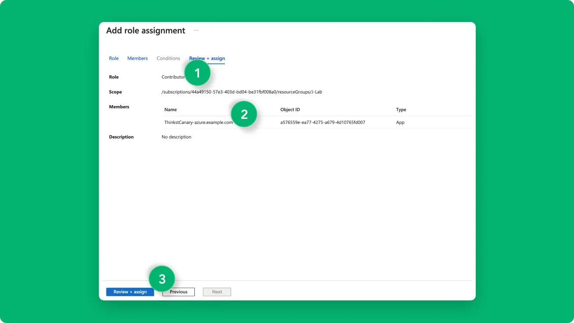Click the Name column header

point(171,110)
